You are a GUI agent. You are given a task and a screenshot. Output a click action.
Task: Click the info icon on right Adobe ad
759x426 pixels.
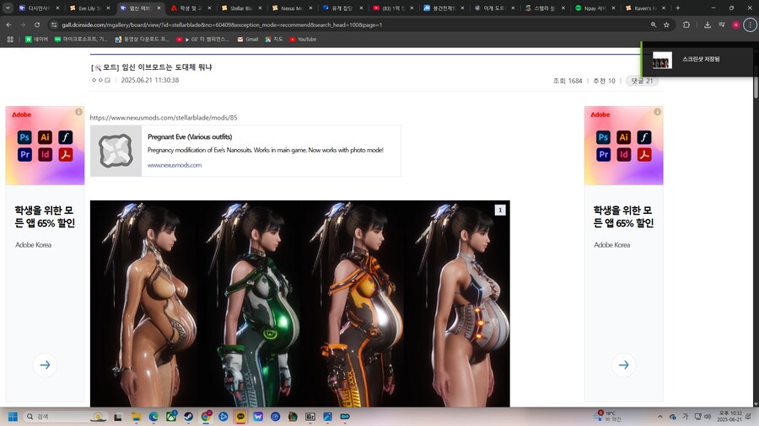657,112
